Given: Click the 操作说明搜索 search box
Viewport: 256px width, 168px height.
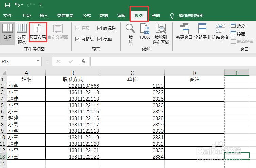Looking at the screenshot, I should (191, 16).
